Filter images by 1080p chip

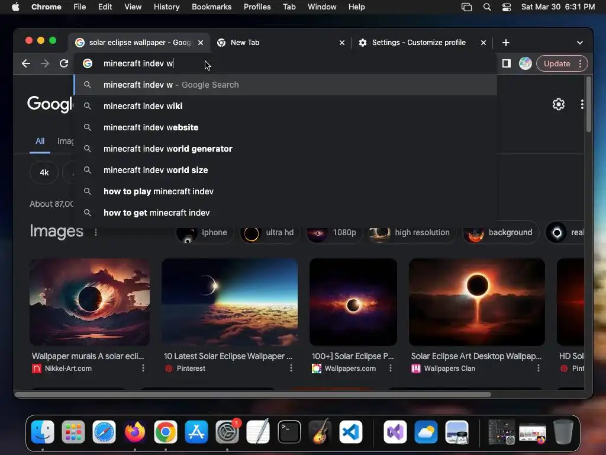pos(334,232)
